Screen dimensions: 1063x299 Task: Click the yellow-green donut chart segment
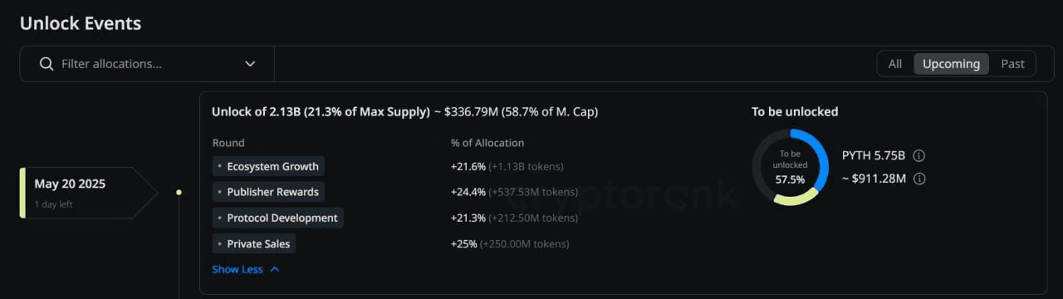(793, 199)
